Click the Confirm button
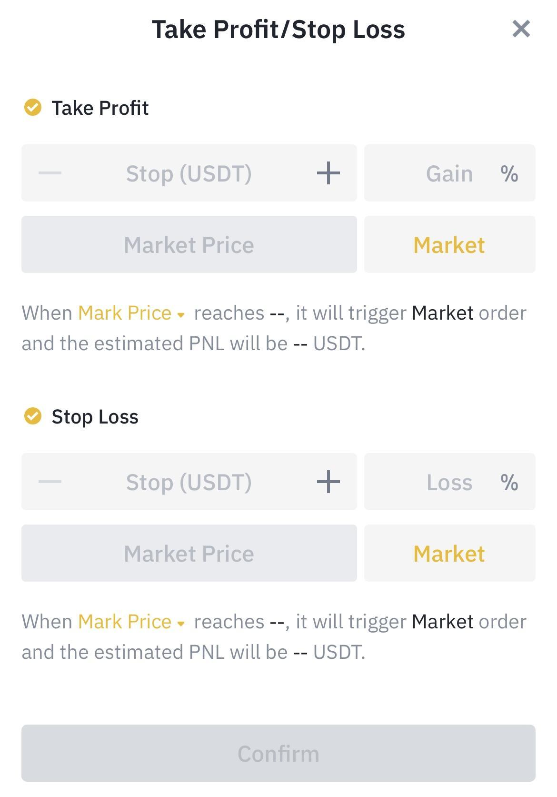 coord(278,753)
